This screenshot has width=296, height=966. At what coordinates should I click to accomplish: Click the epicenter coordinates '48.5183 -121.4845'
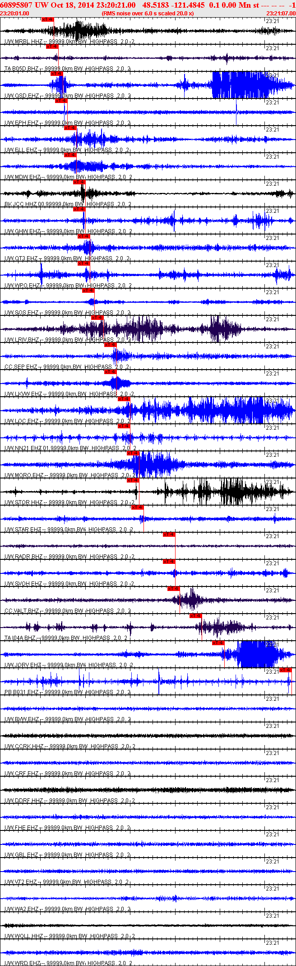173,5
